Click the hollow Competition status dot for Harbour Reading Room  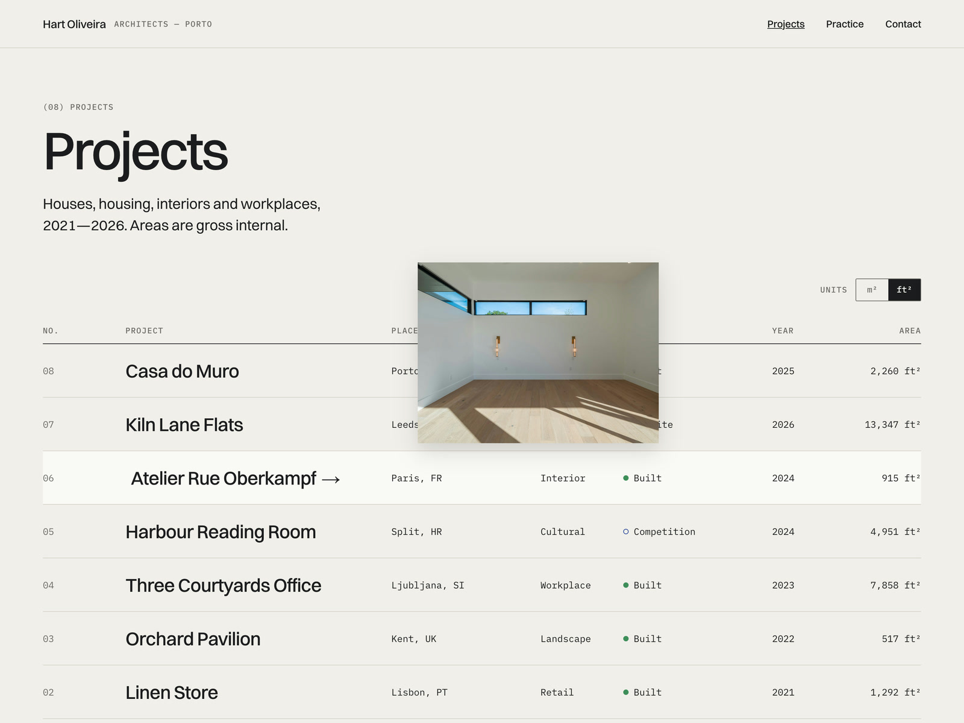pos(626,532)
